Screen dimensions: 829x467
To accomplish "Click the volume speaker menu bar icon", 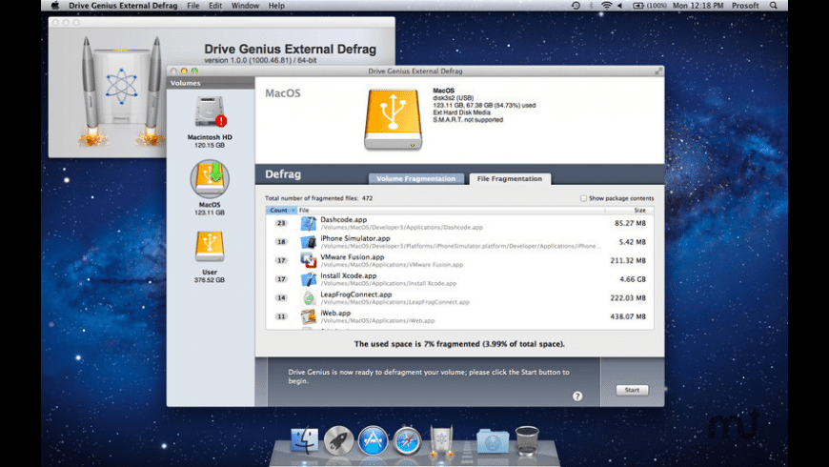I will 620,6.
